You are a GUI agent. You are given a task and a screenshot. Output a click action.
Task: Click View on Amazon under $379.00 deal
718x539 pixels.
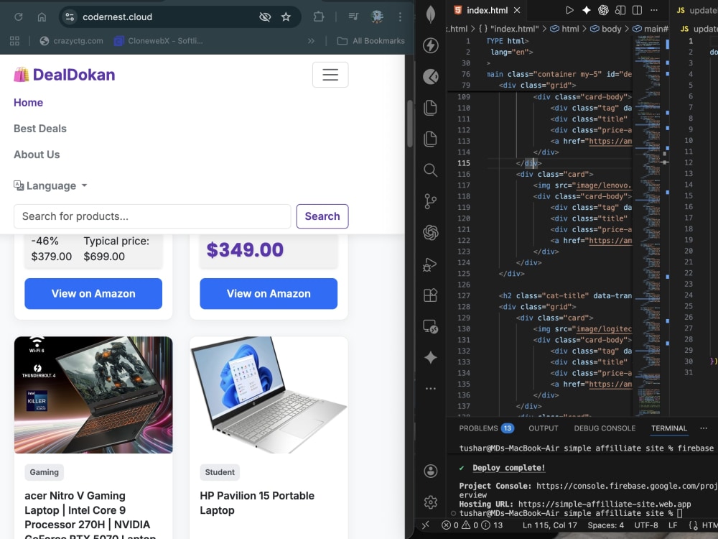pos(93,294)
